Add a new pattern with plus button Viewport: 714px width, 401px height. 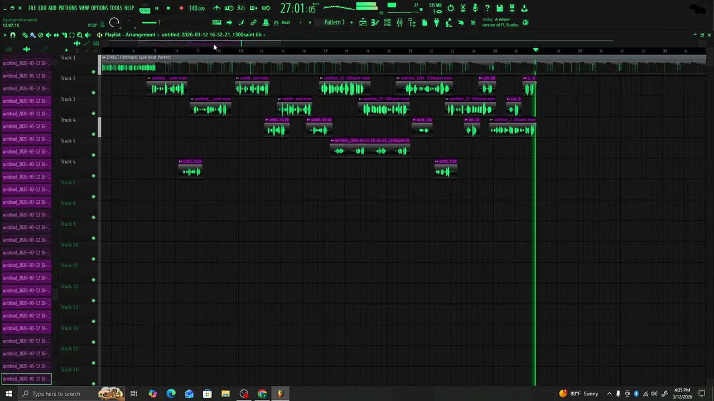click(x=351, y=23)
